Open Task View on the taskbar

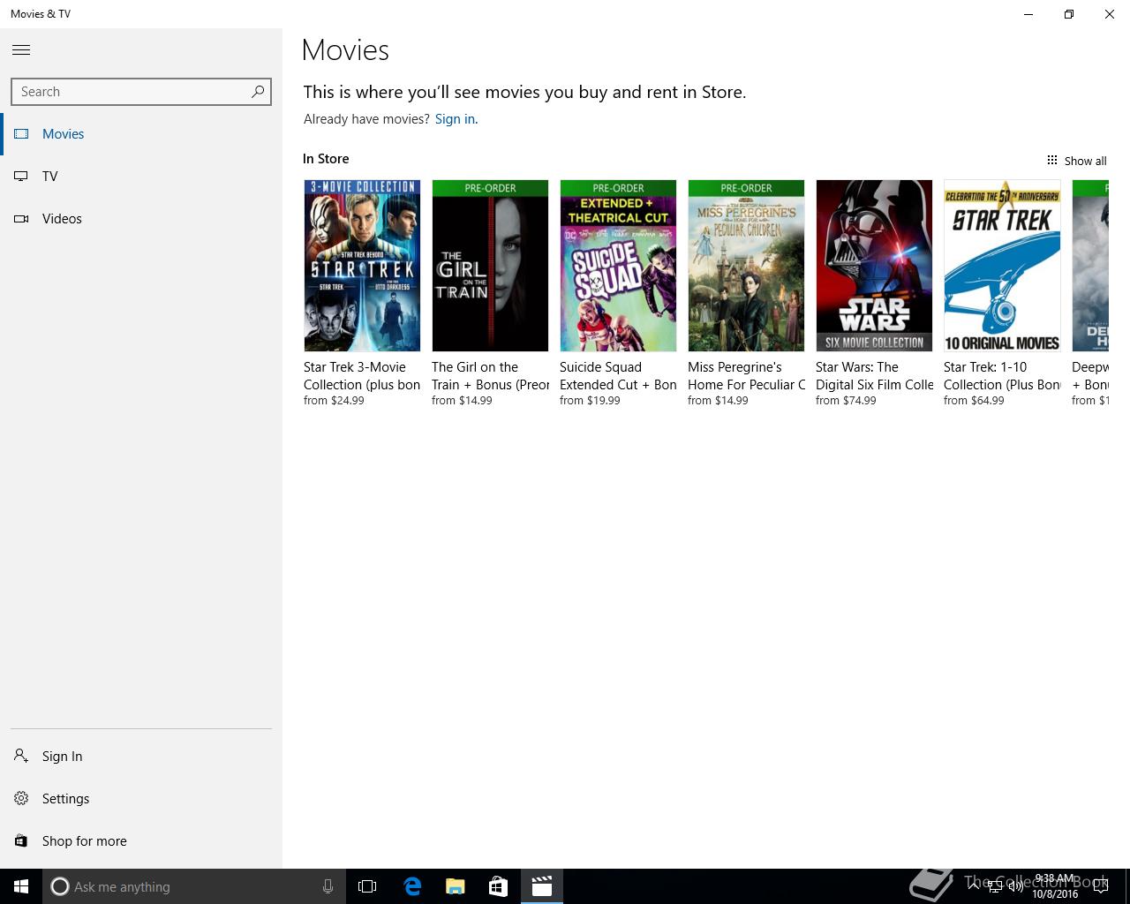coord(367,886)
